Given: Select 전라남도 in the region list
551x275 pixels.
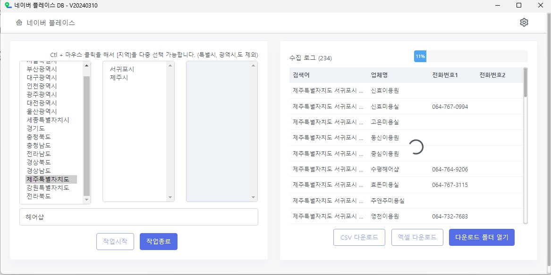Looking at the screenshot, I should pyautogui.click(x=39, y=154).
